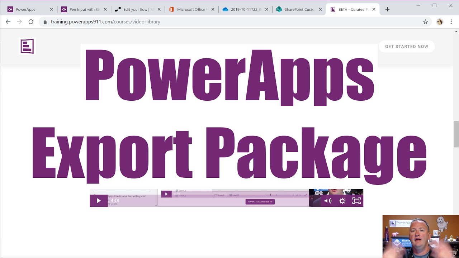Click the page vertical scrollbar thumb
Screen dimensions: 459x258
[x=456, y=134]
